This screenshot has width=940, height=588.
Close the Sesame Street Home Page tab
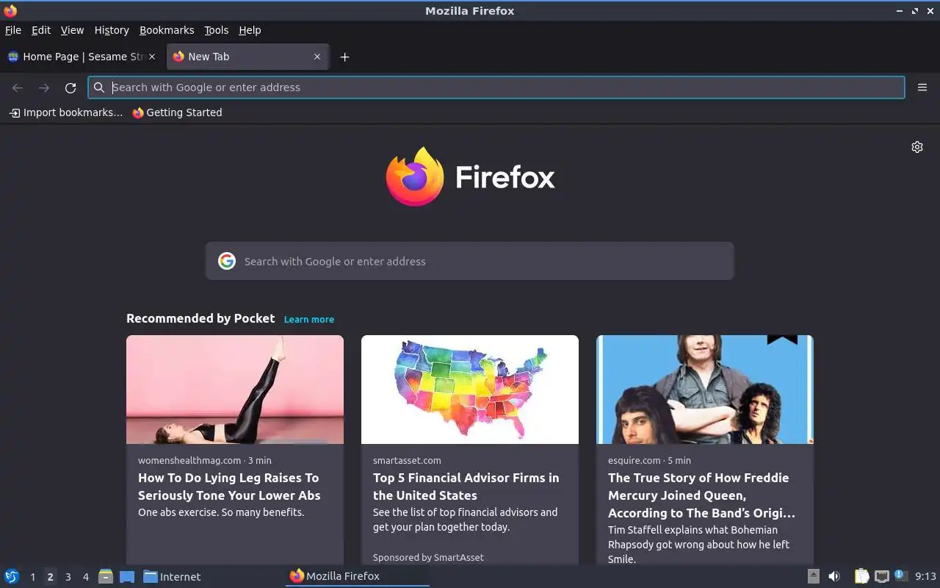click(x=152, y=57)
